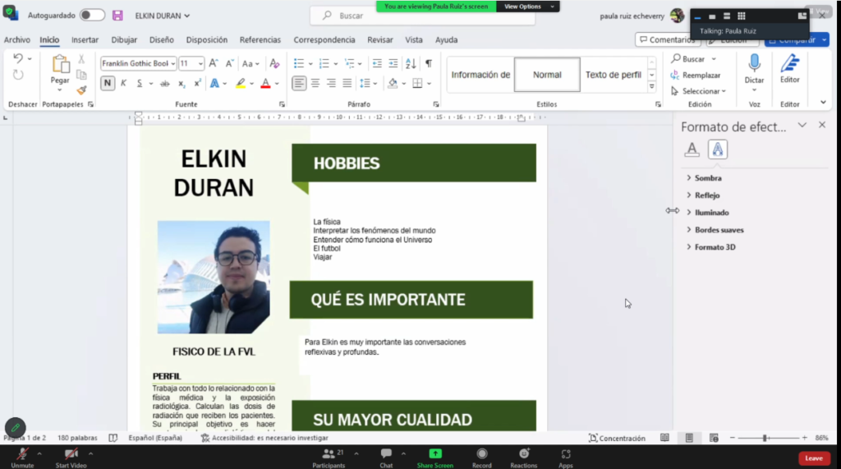Open the Referencias ribbon tab

pyautogui.click(x=260, y=39)
